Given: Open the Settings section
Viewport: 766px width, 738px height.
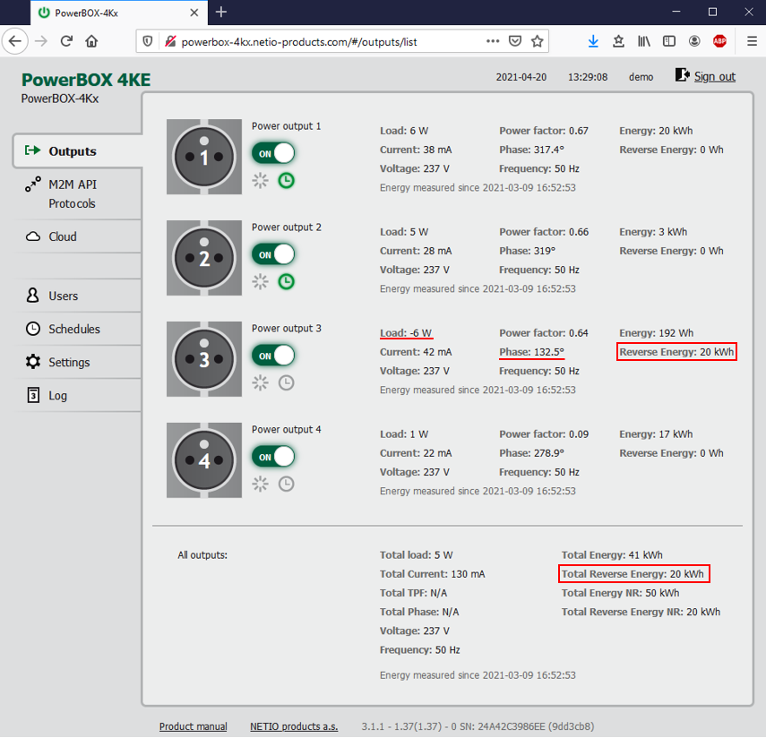Looking at the screenshot, I should point(78,363).
